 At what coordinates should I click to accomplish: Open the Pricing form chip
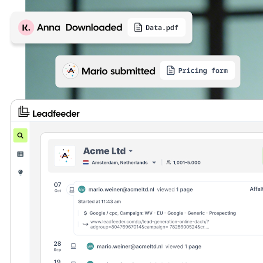[x=197, y=70]
